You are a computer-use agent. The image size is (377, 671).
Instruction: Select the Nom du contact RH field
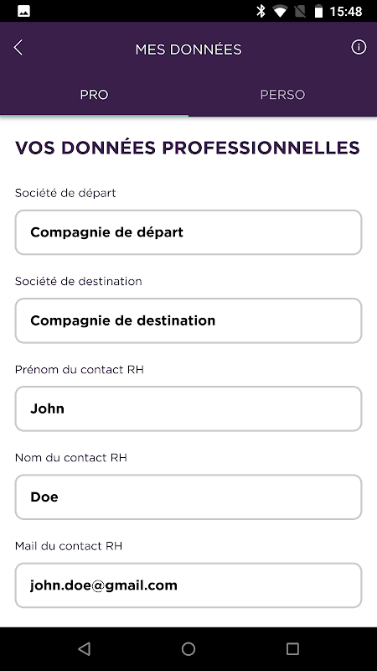point(188,497)
